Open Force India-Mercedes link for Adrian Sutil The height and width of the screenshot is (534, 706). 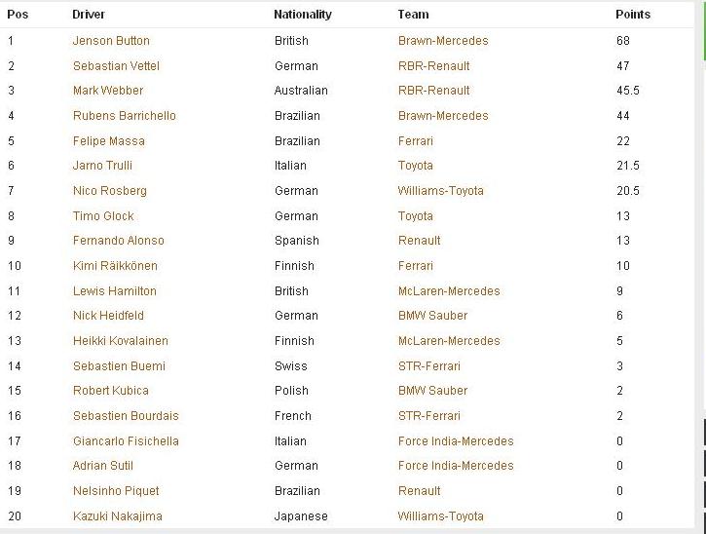coord(456,466)
